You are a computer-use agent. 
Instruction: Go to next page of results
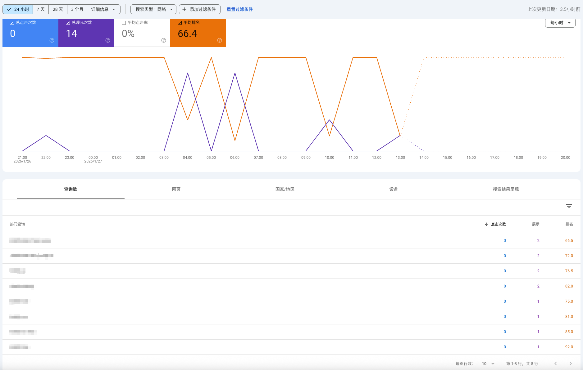(x=570, y=363)
